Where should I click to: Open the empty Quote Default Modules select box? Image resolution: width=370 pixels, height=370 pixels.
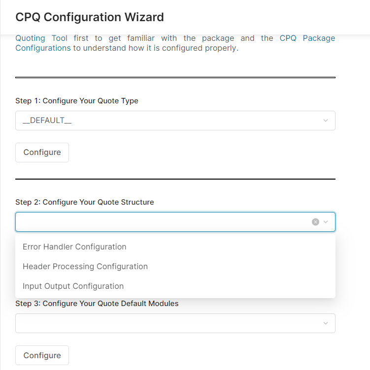click(x=168, y=323)
